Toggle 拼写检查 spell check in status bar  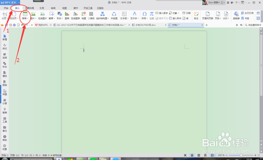click(x=56, y=155)
